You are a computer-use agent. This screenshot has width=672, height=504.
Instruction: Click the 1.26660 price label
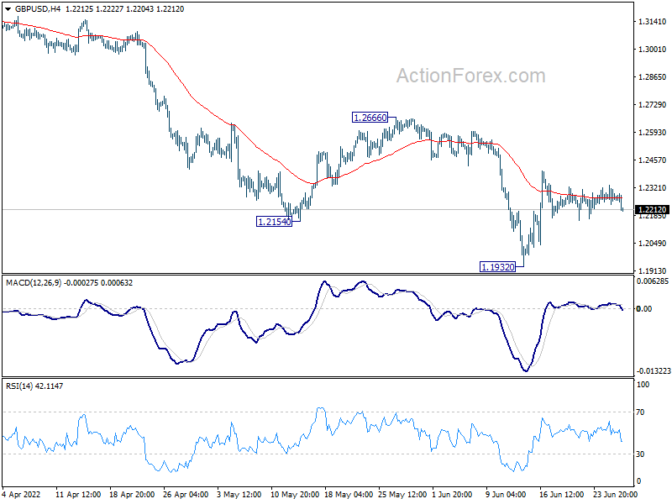pos(370,118)
